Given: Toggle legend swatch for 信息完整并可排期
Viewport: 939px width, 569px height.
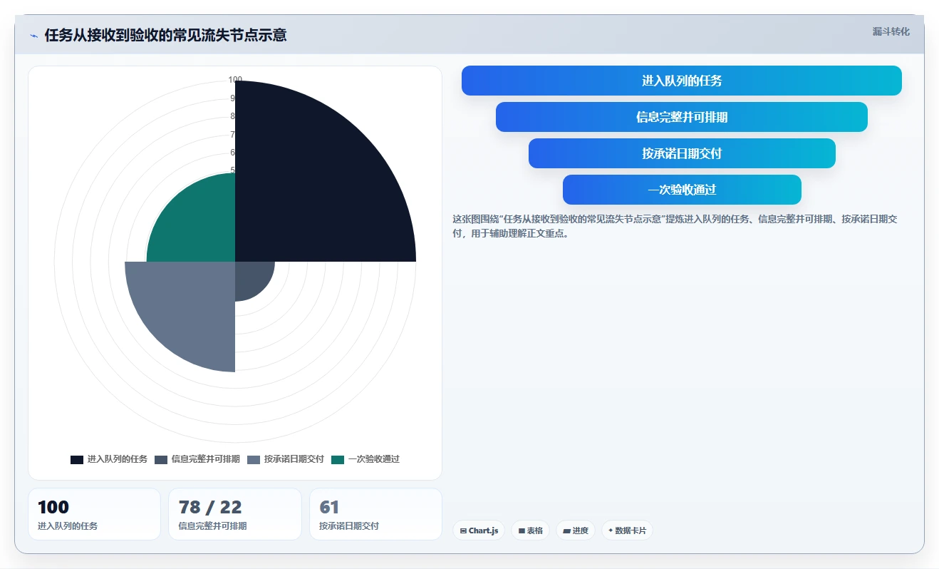Looking at the screenshot, I should click(161, 459).
